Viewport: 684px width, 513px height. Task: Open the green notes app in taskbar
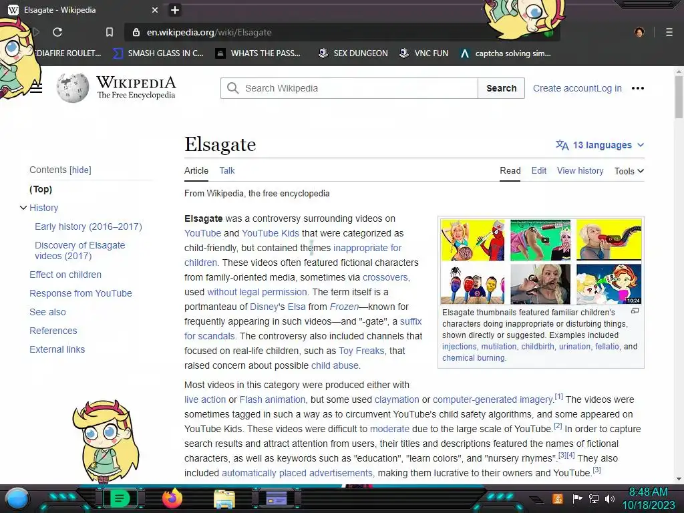119,498
